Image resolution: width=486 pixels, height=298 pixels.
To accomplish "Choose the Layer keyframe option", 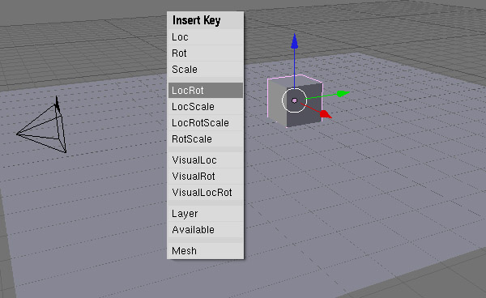I will tap(206, 214).
